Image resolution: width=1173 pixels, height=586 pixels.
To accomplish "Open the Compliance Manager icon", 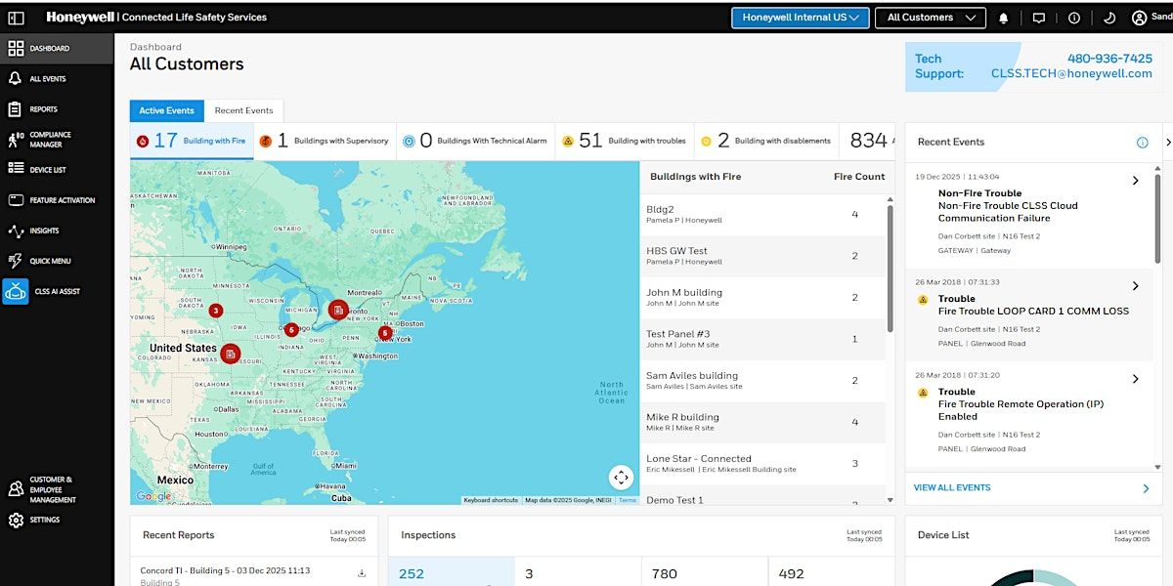I will pyautogui.click(x=16, y=140).
